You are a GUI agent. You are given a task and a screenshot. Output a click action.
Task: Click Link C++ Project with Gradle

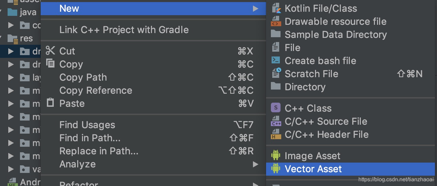124,30
